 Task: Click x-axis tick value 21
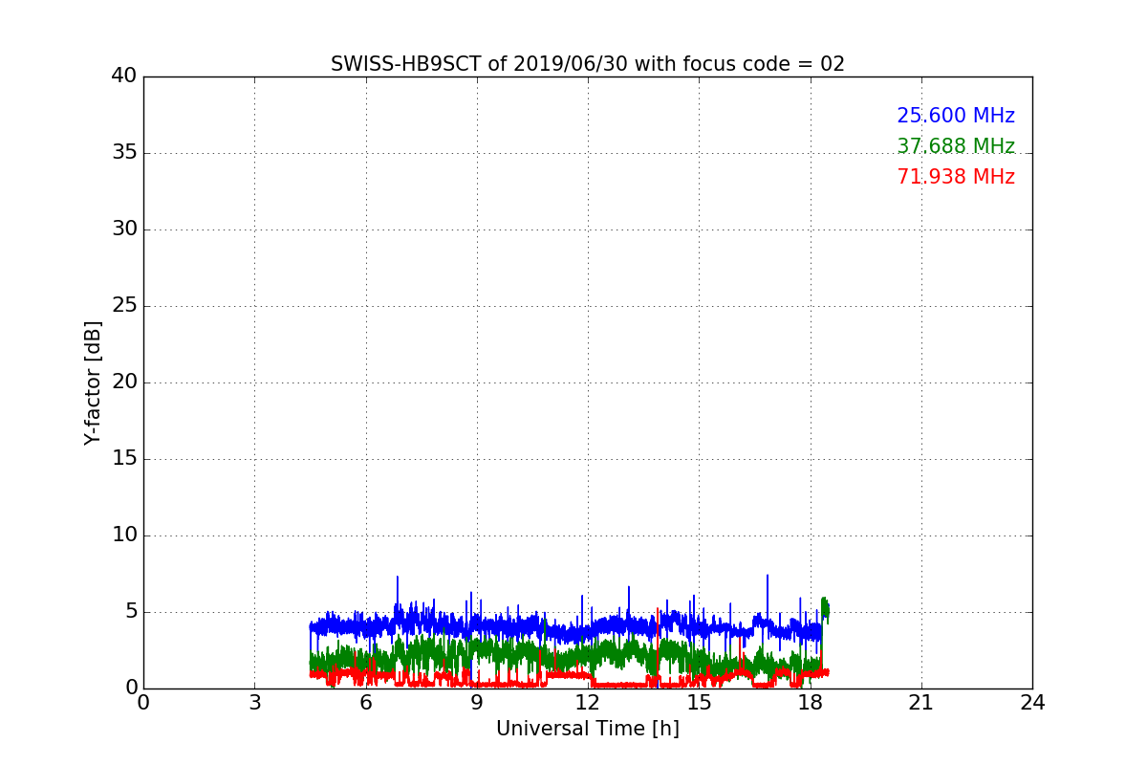tap(921, 703)
